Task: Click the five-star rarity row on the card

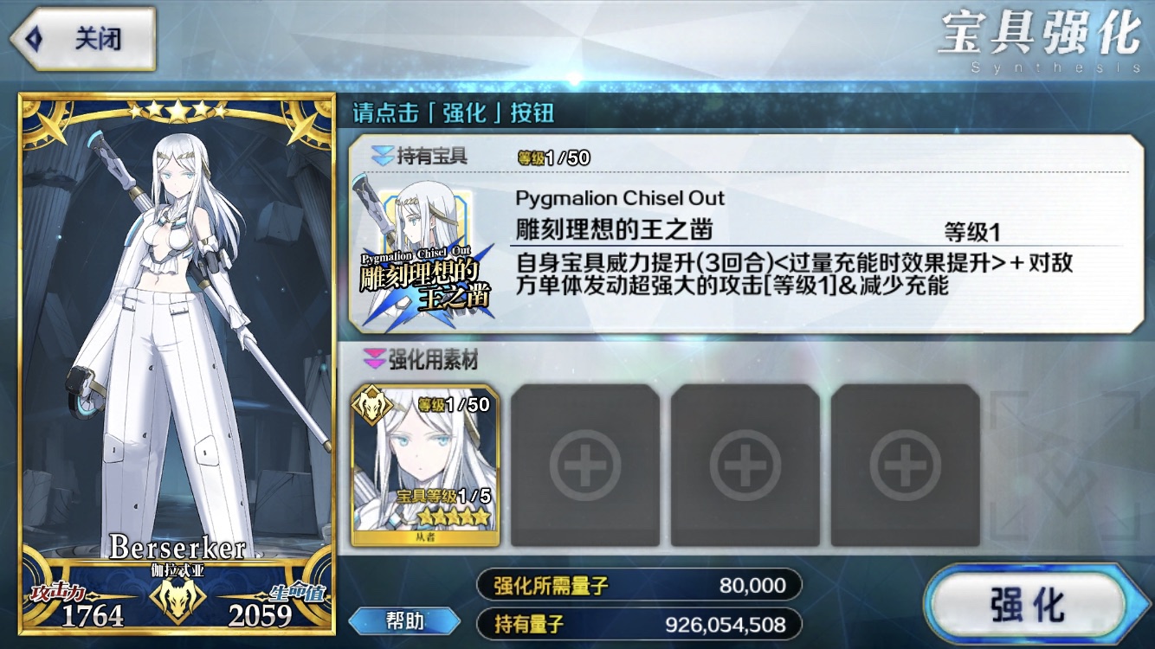Action: (x=177, y=110)
